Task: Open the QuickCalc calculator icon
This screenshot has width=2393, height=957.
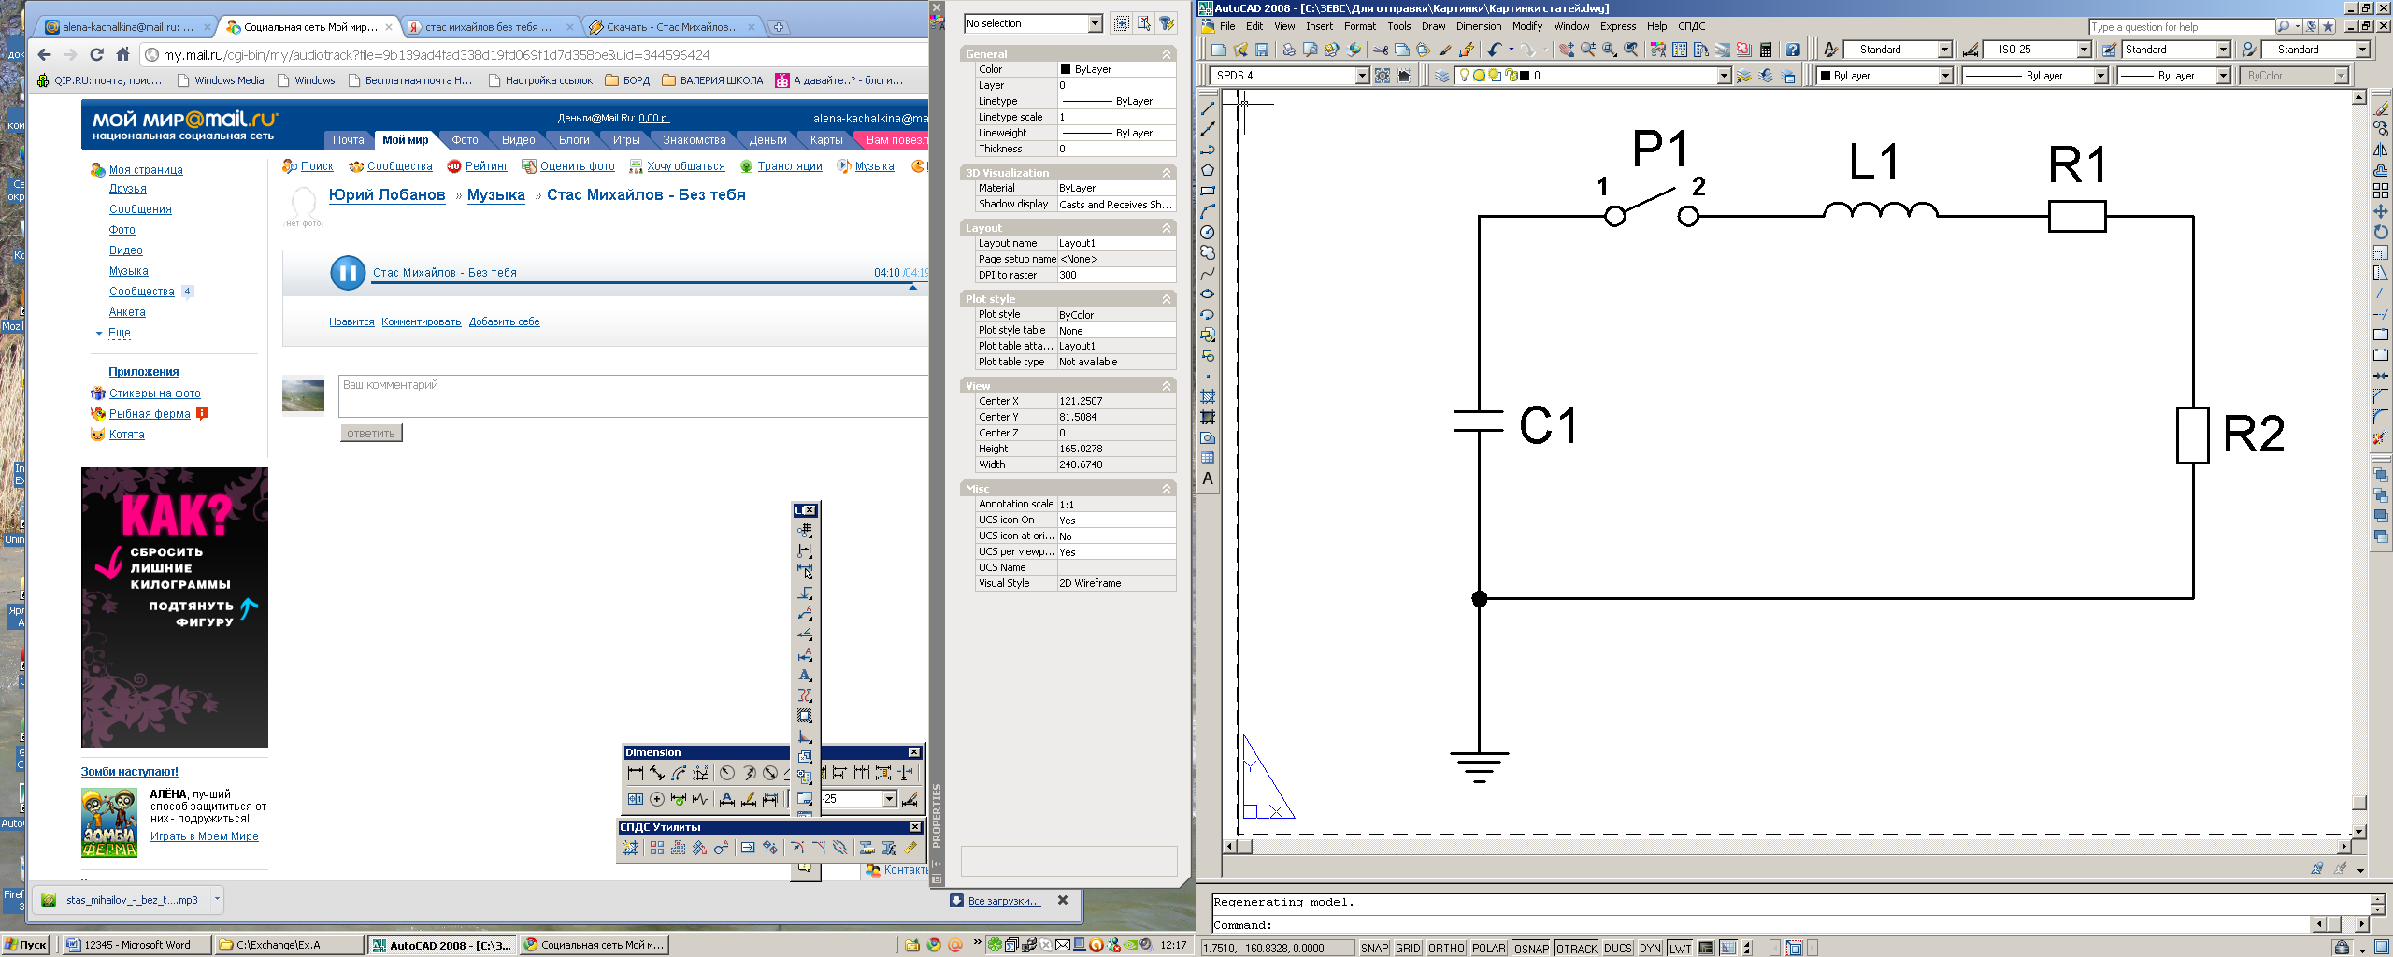Action: tap(1766, 50)
